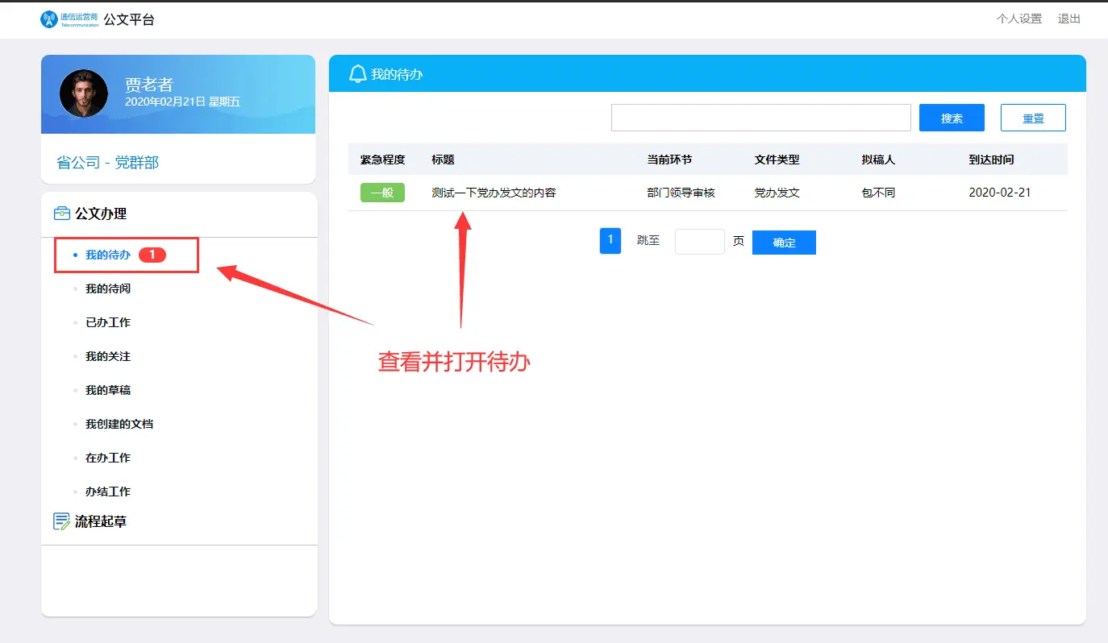
Task: Open 我的关注 in the sidebar
Action: (108, 356)
